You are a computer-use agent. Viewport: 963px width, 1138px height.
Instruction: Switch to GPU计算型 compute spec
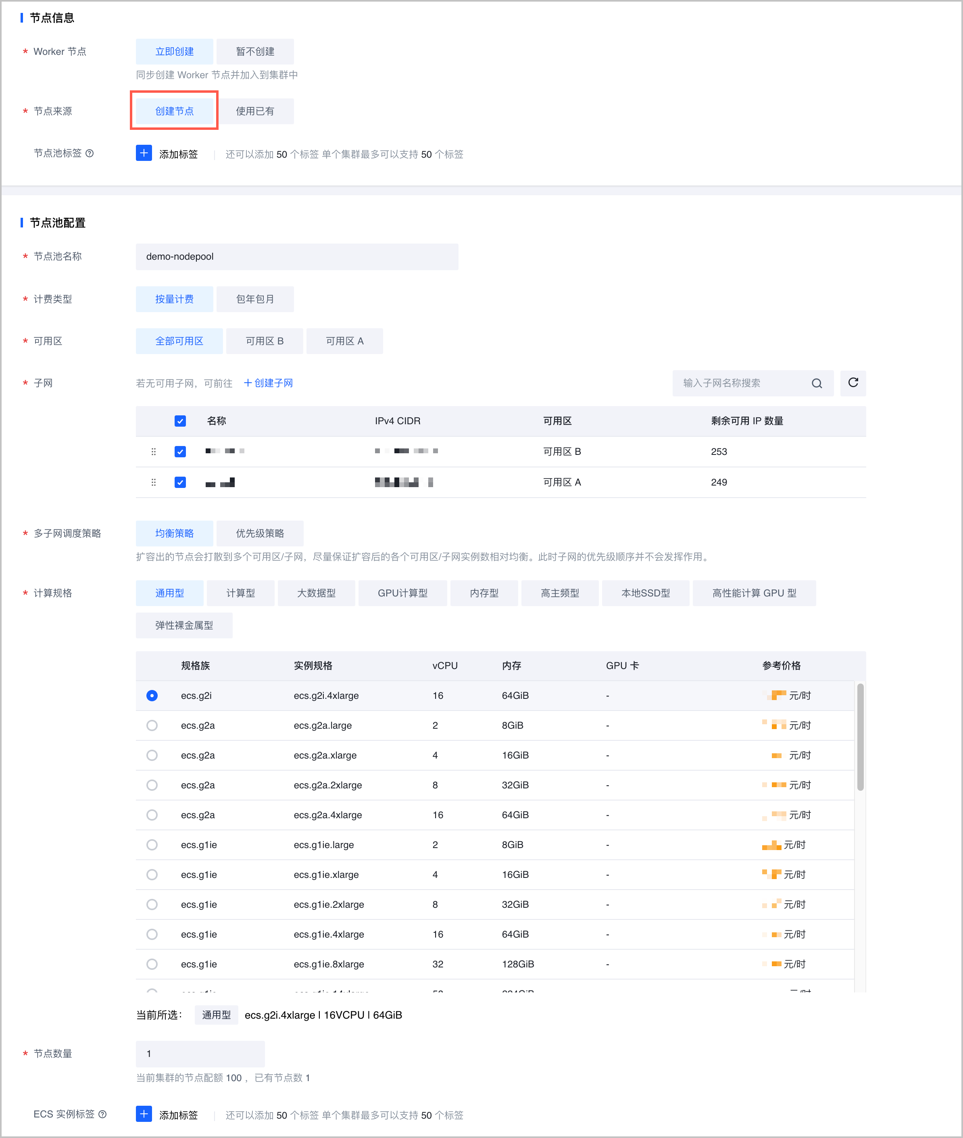(x=402, y=593)
